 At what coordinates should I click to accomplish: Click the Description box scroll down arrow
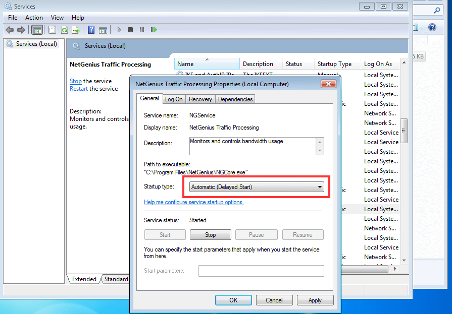click(x=320, y=151)
